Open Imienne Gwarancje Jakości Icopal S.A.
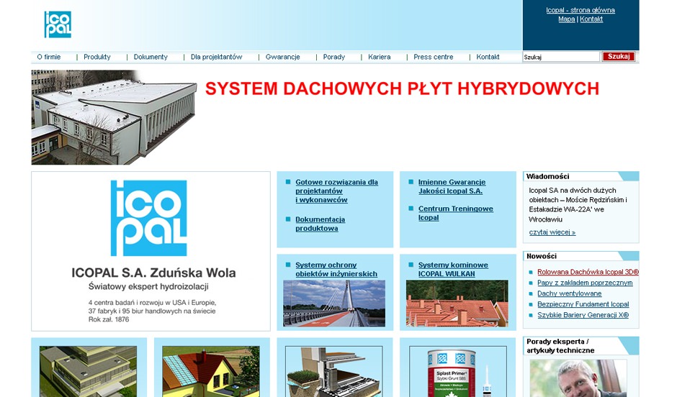 [452, 187]
